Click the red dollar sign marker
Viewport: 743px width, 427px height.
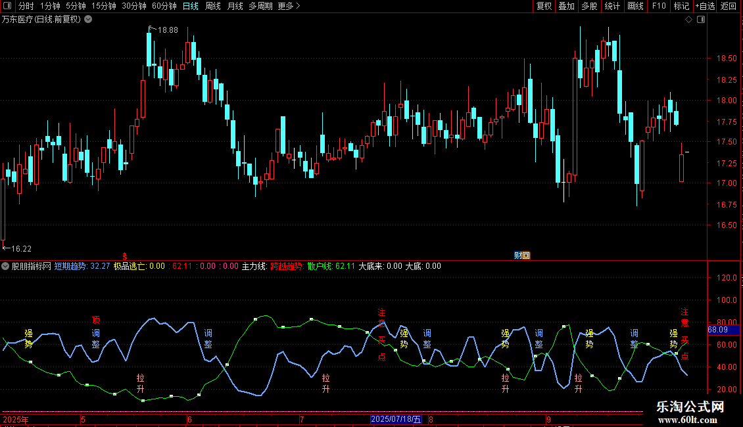(125, 256)
